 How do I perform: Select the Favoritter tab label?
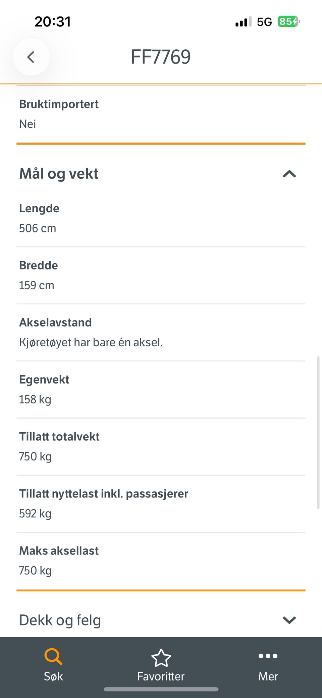click(x=161, y=676)
